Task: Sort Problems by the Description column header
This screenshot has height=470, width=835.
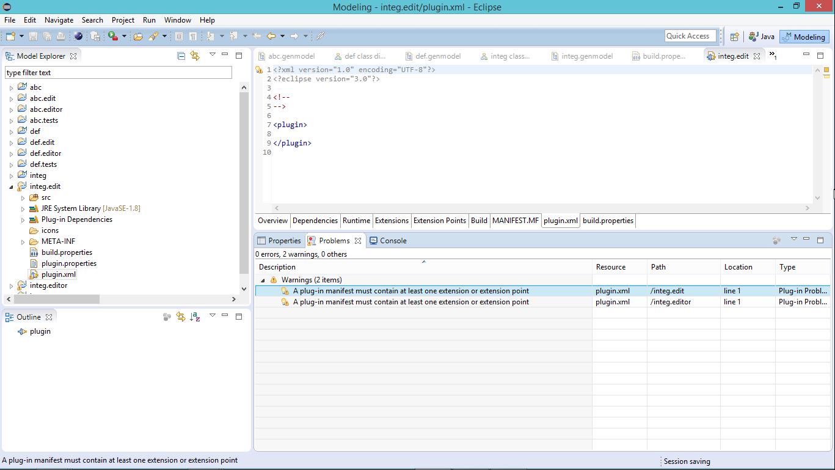Action: 423,267
